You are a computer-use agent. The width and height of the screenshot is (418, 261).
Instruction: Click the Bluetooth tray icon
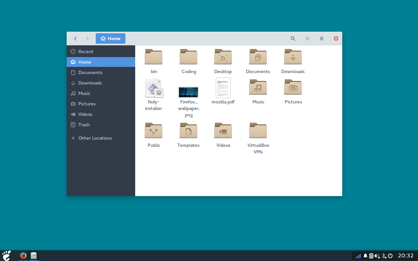(x=384, y=256)
